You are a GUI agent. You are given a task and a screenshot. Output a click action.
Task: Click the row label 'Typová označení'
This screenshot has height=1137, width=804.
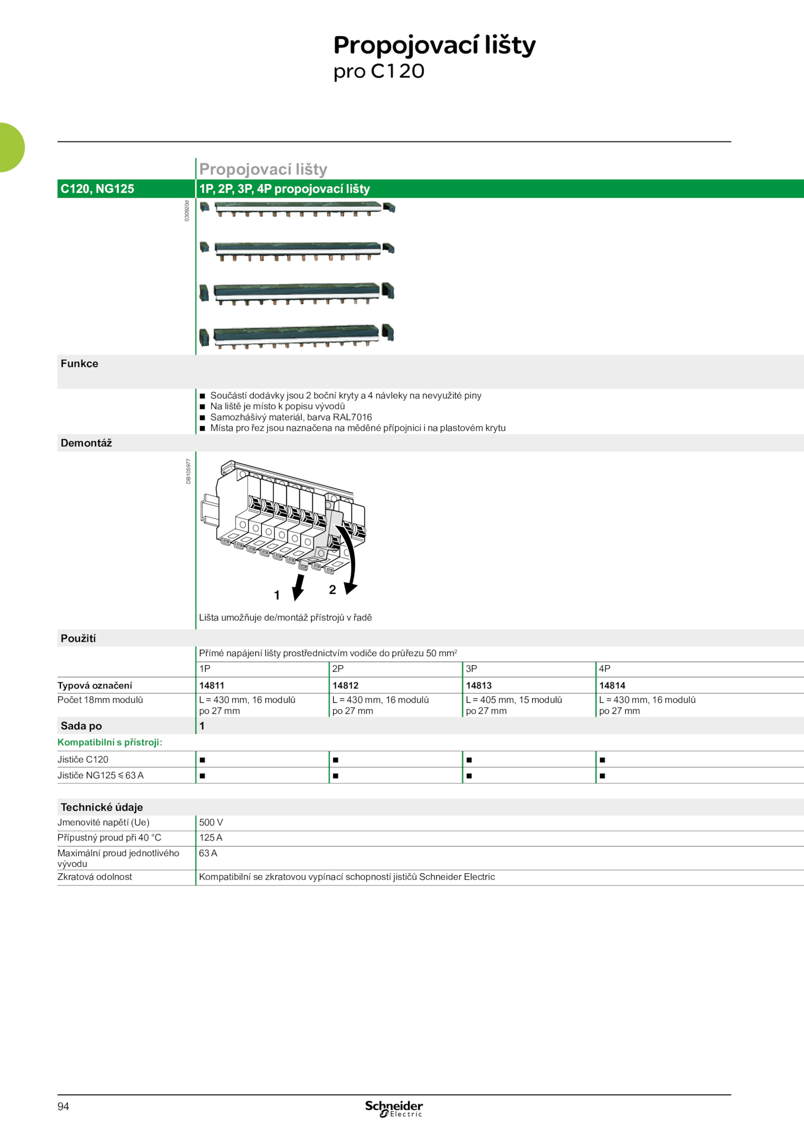coord(95,685)
